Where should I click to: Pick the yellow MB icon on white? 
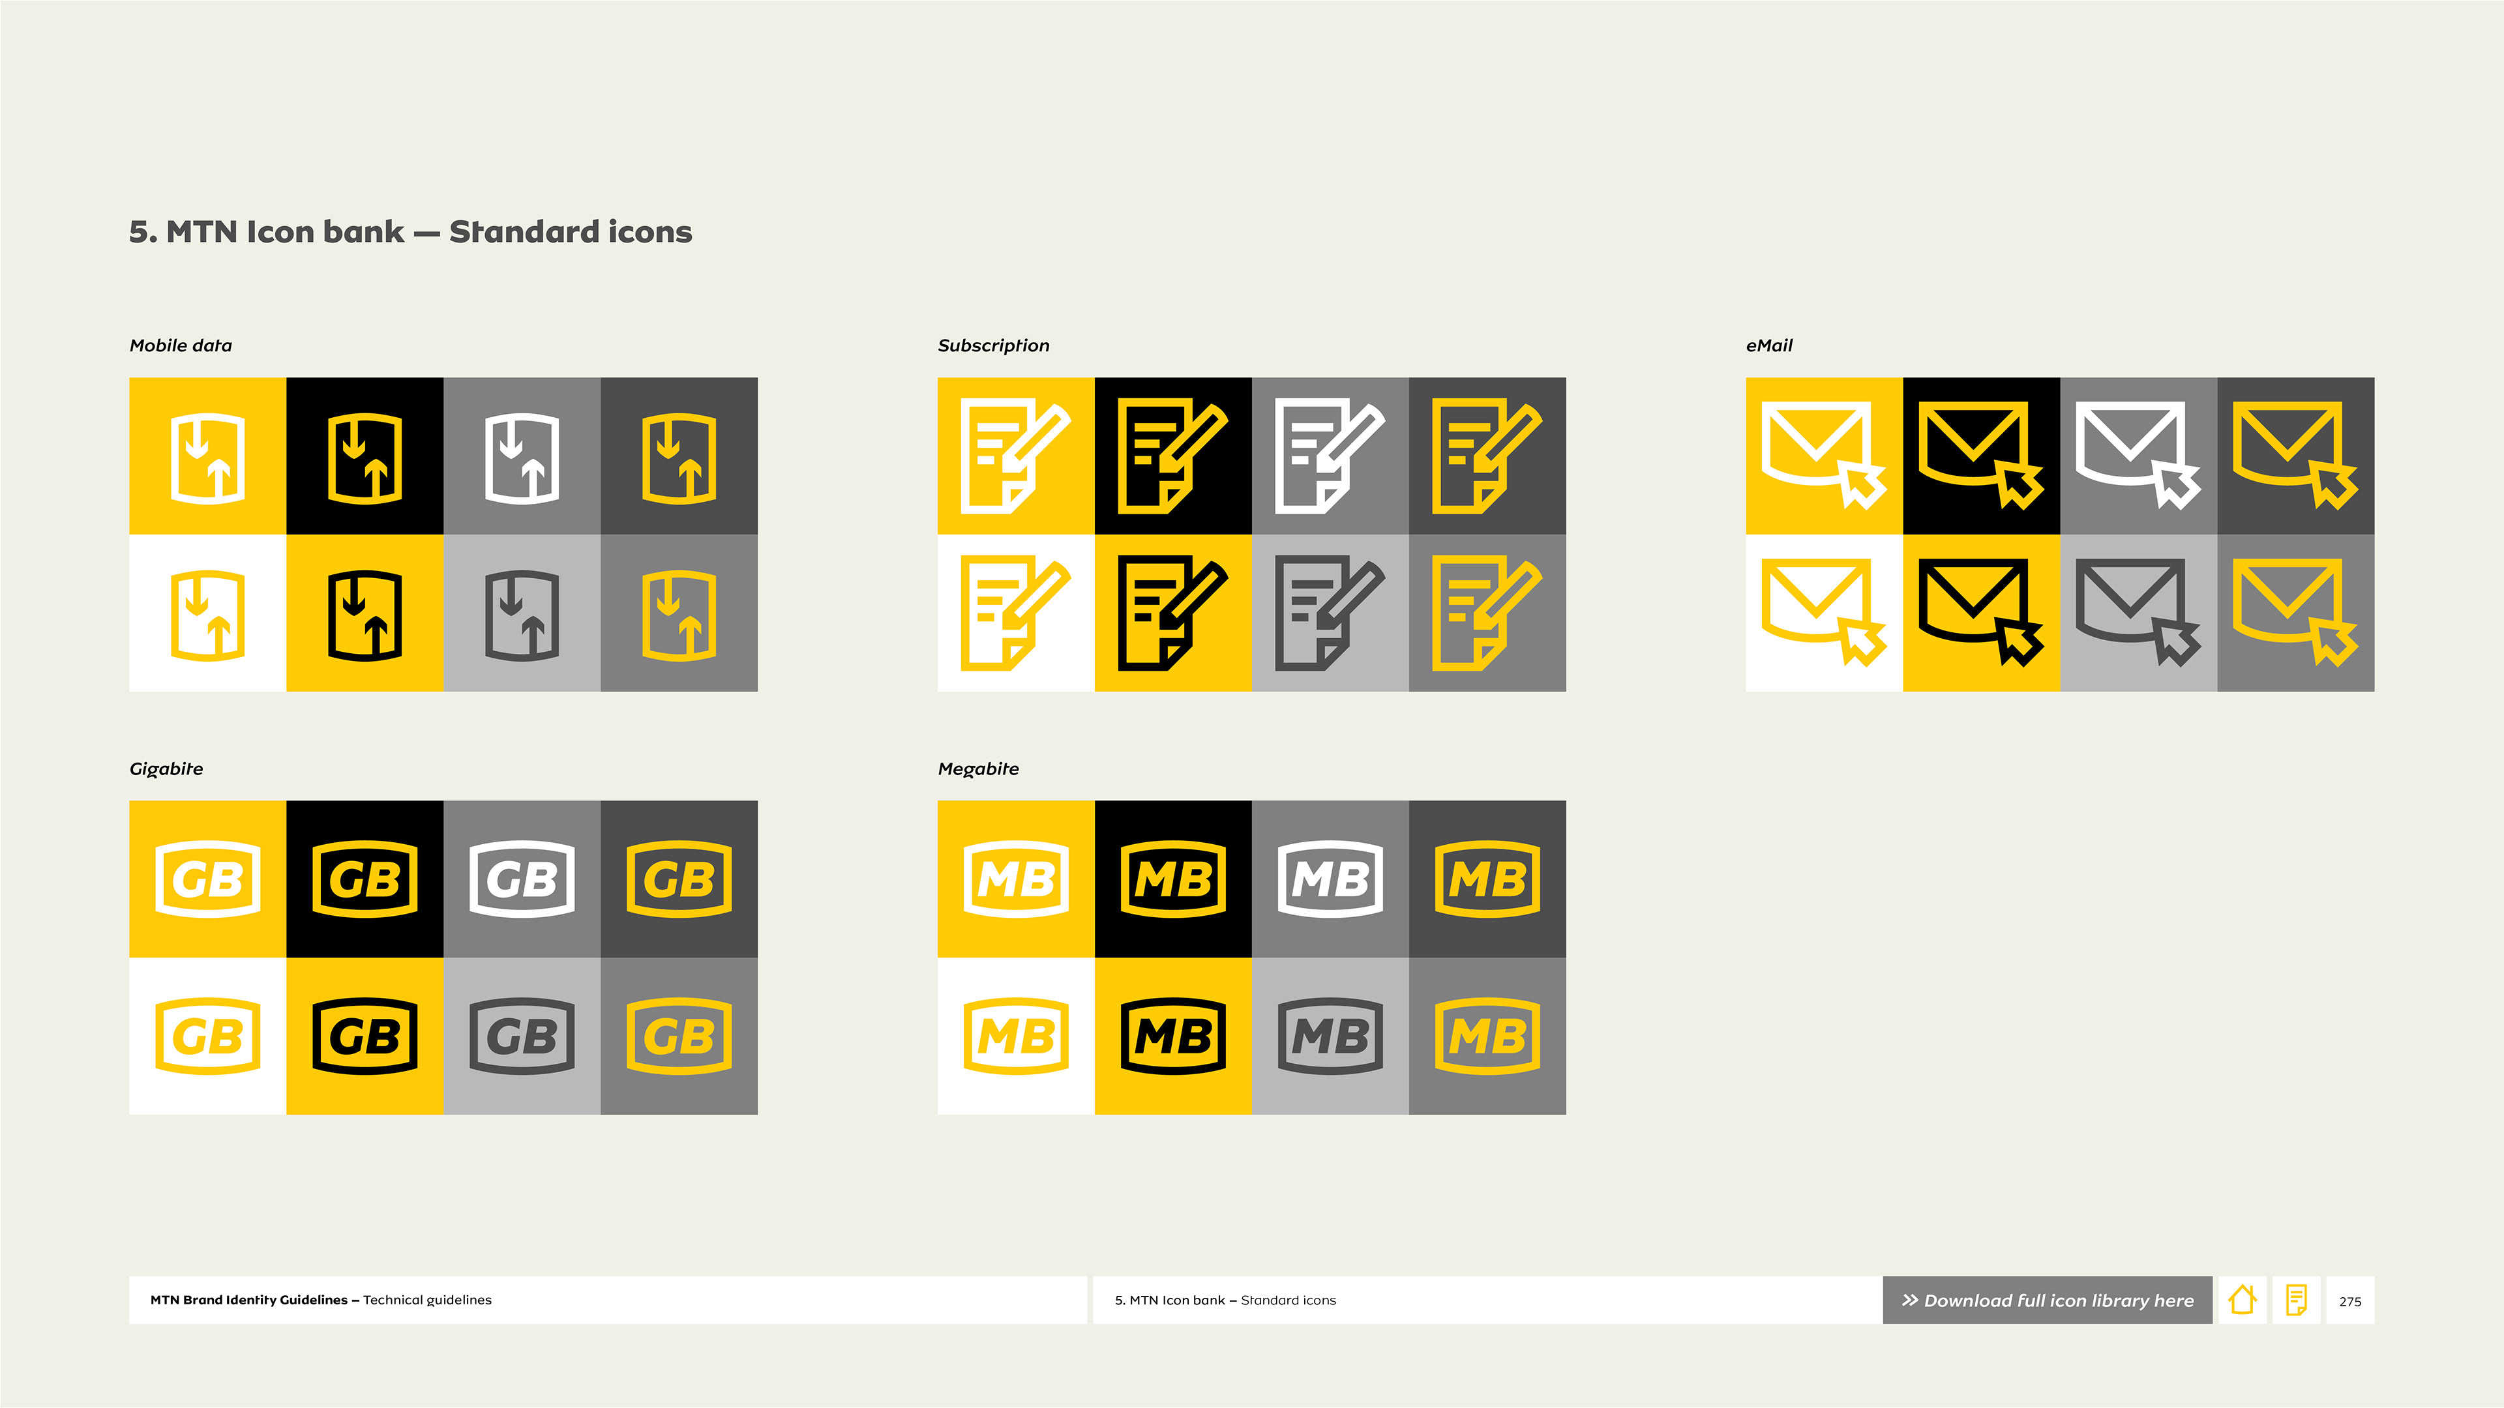coord(1016,1036)
